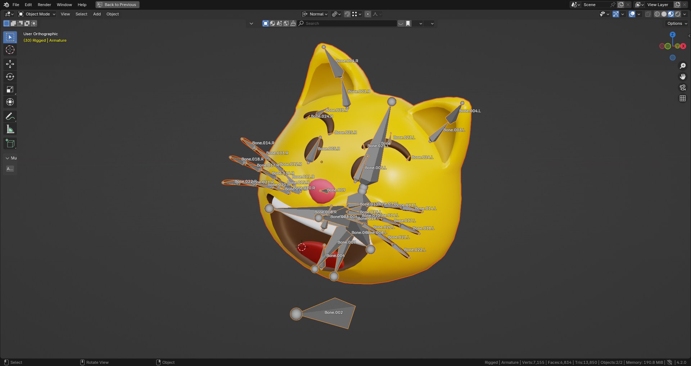The width and height of the screenshot is (691, 366).
Task: Toggle proportional editing
Action: [x=368, y=14]
